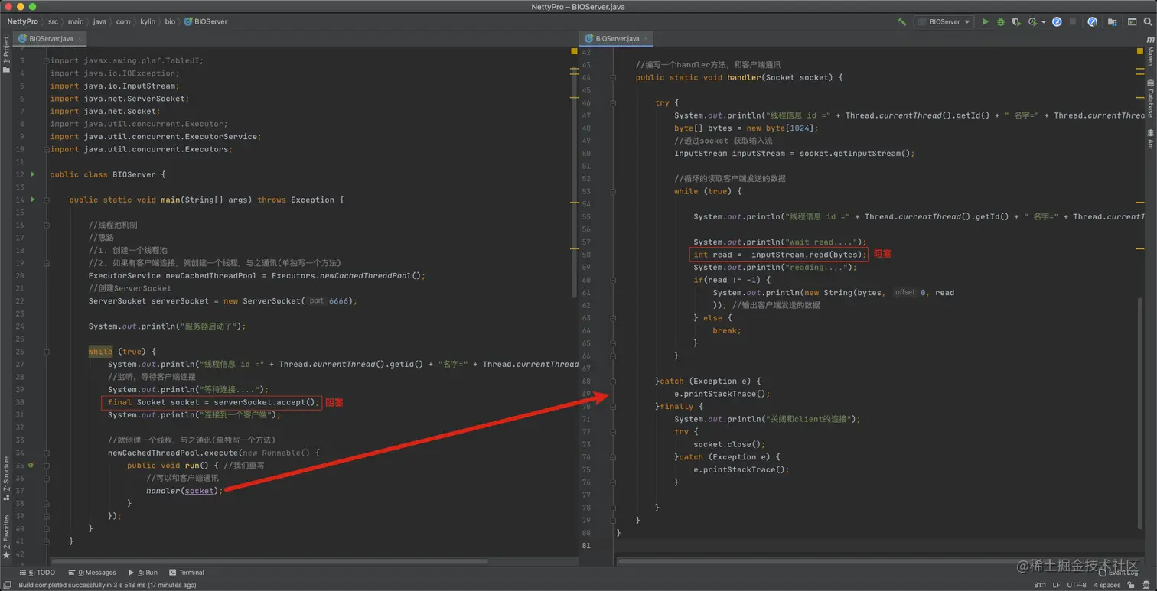
Task: Collapse the imports fold at line 3
Action: [46, 60]
